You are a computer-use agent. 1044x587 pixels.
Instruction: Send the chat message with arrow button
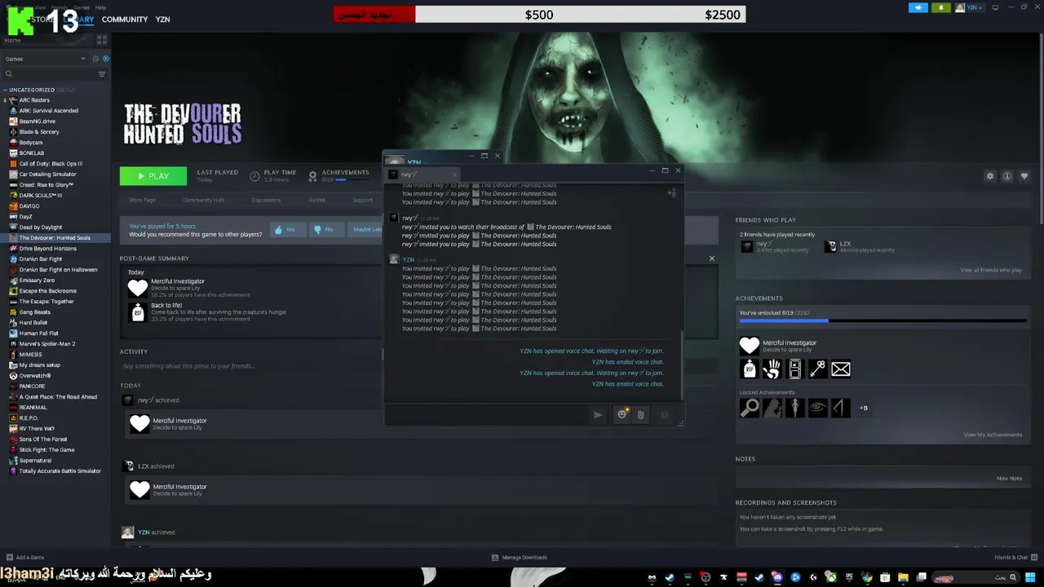point(598,415)
